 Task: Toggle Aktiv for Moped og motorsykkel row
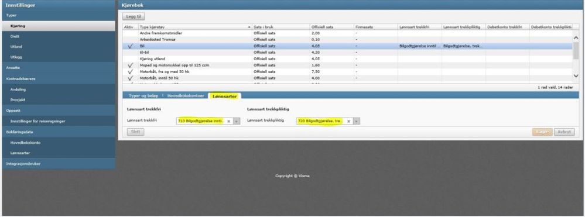click(131, 66)
